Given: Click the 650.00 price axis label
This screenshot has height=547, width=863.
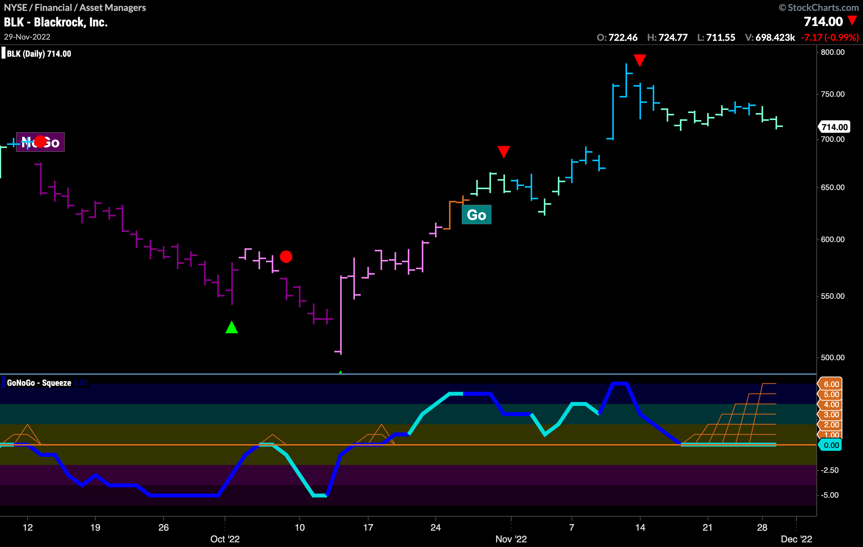Looking at the screenshot, I should point(833,187).
